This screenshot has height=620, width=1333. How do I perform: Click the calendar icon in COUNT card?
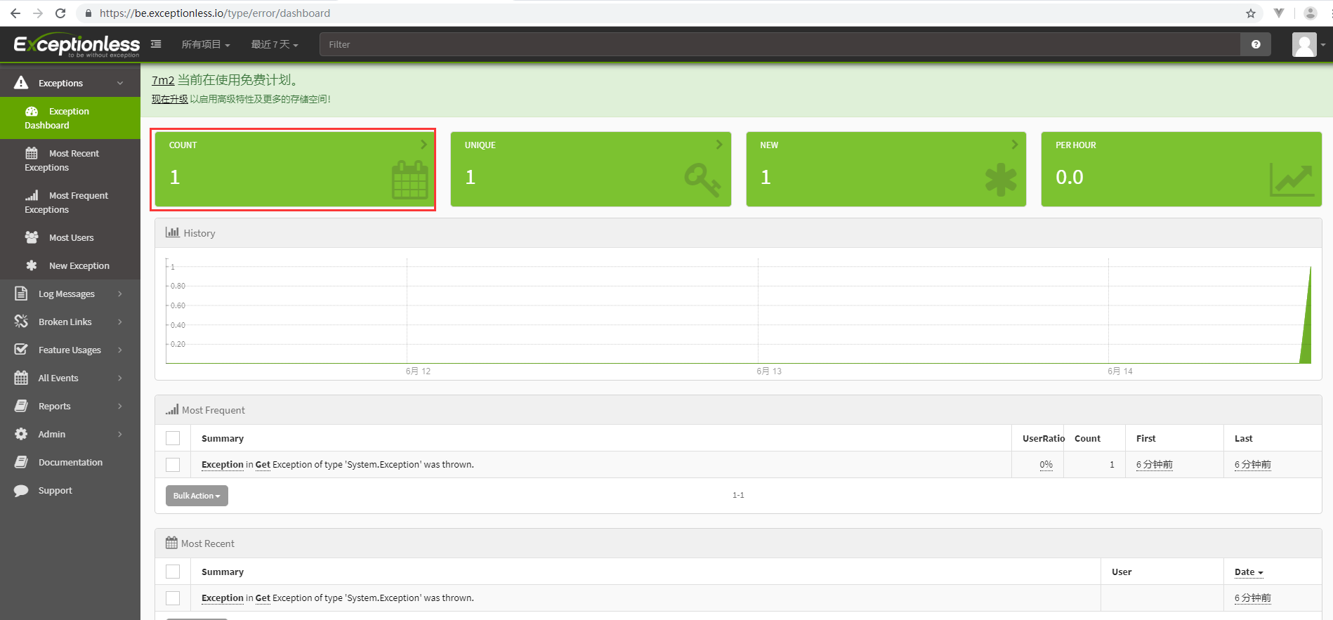(409, 180)
